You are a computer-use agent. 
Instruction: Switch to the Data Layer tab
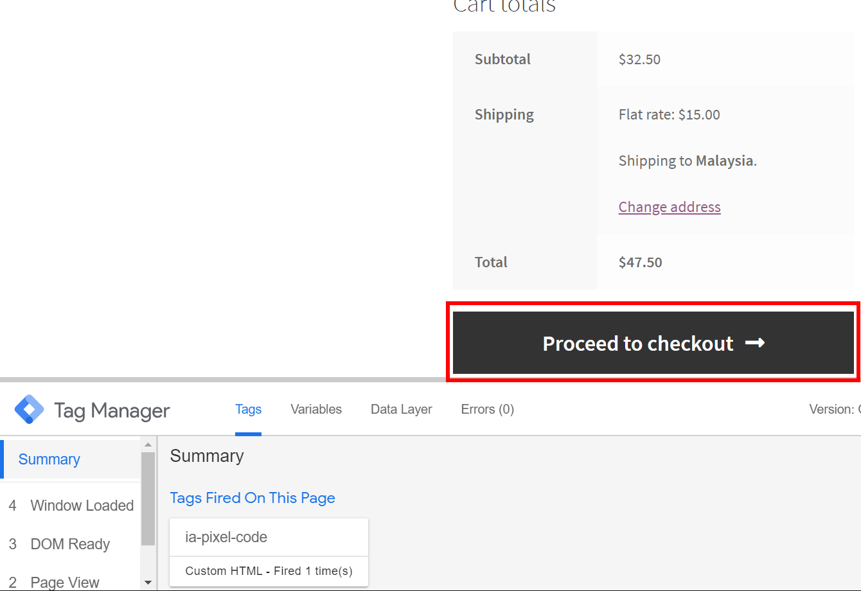401,409
